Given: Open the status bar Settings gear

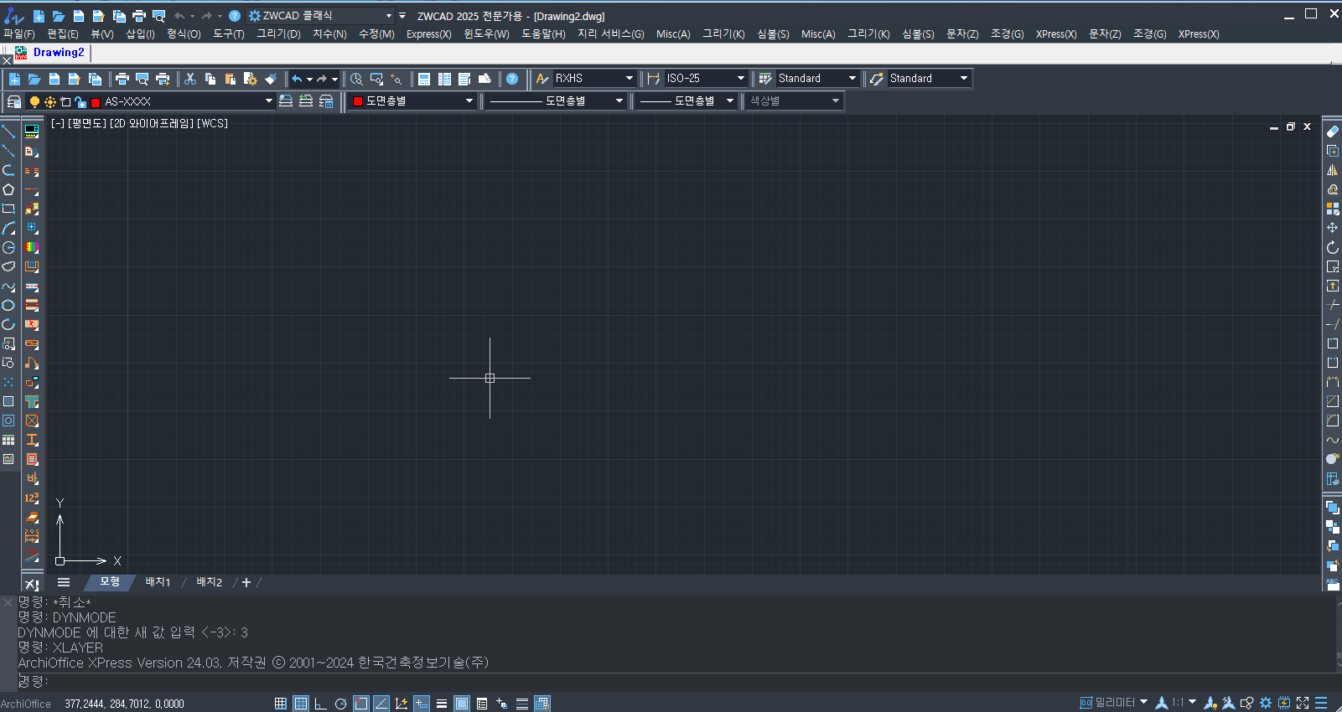Looking at the screenshot, I should pos(1266,703).
